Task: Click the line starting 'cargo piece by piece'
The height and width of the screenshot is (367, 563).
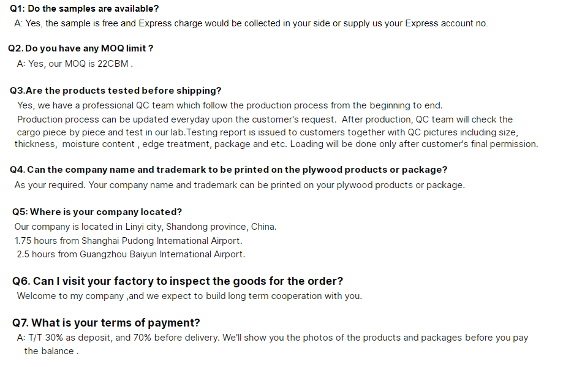Action: tap(268, 132)
